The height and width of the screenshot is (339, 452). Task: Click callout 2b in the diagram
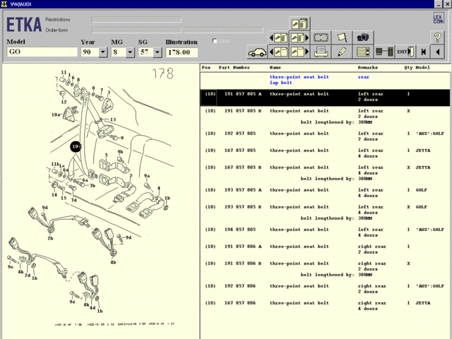tap(50, 239)
